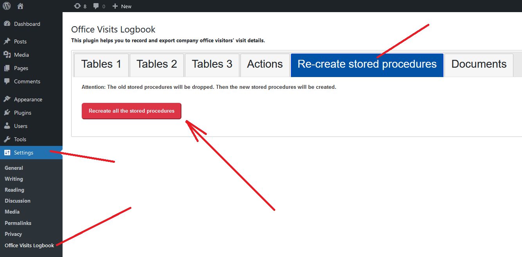Click the Appearance paintbrush icon
This screenshot has height=257, width=522.
(7, 99)
